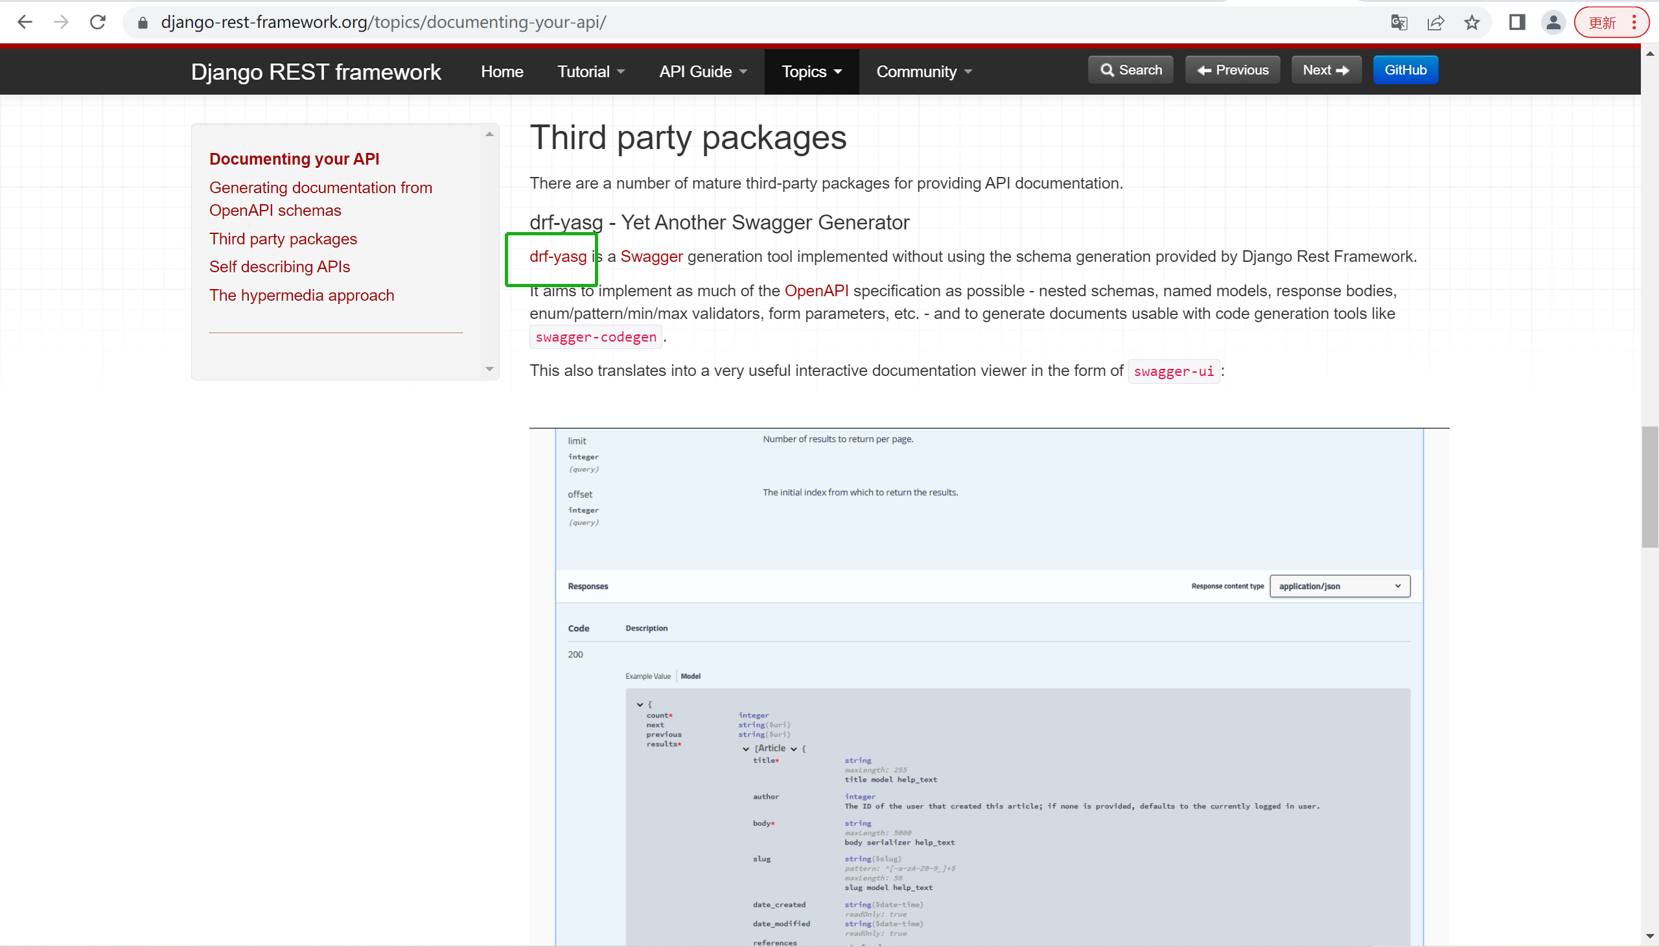Reload the page with refresh icon

coord(98,22)
